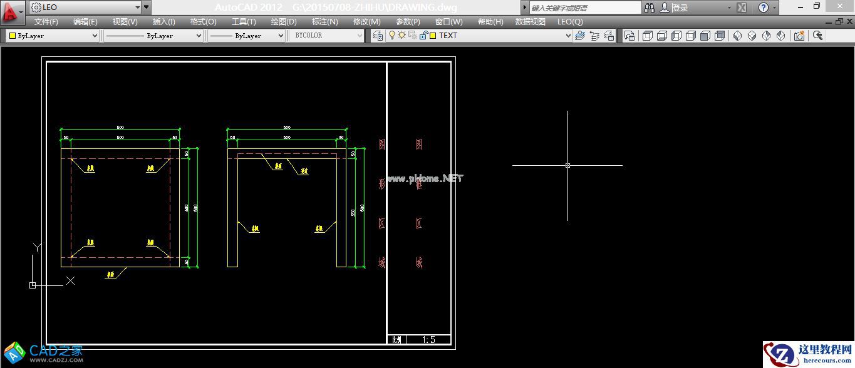Expand the LEO workspace dropdown
This screenshot has width=855, height=368.
point(138,8)
